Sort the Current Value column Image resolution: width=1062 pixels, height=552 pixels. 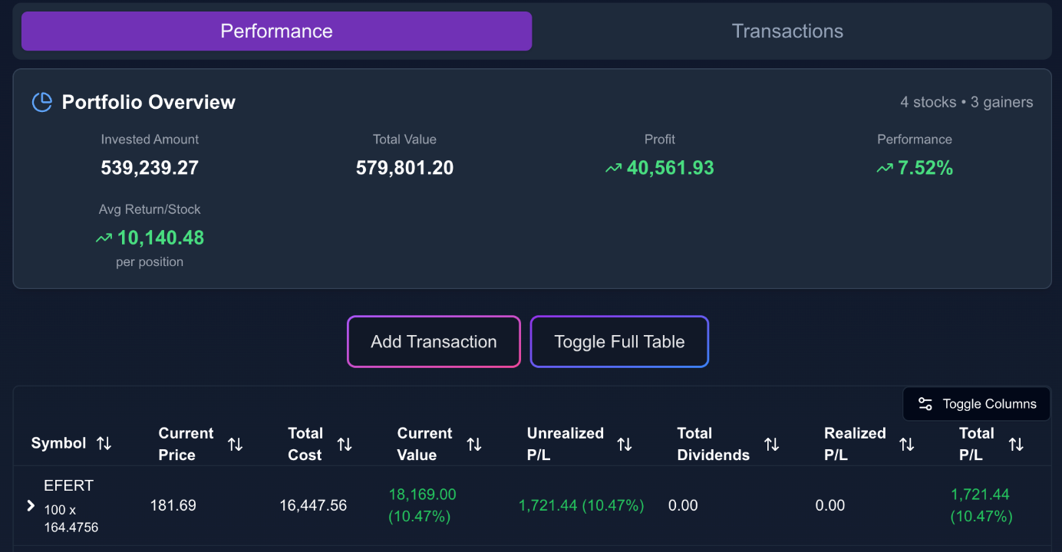click(475, 443)
